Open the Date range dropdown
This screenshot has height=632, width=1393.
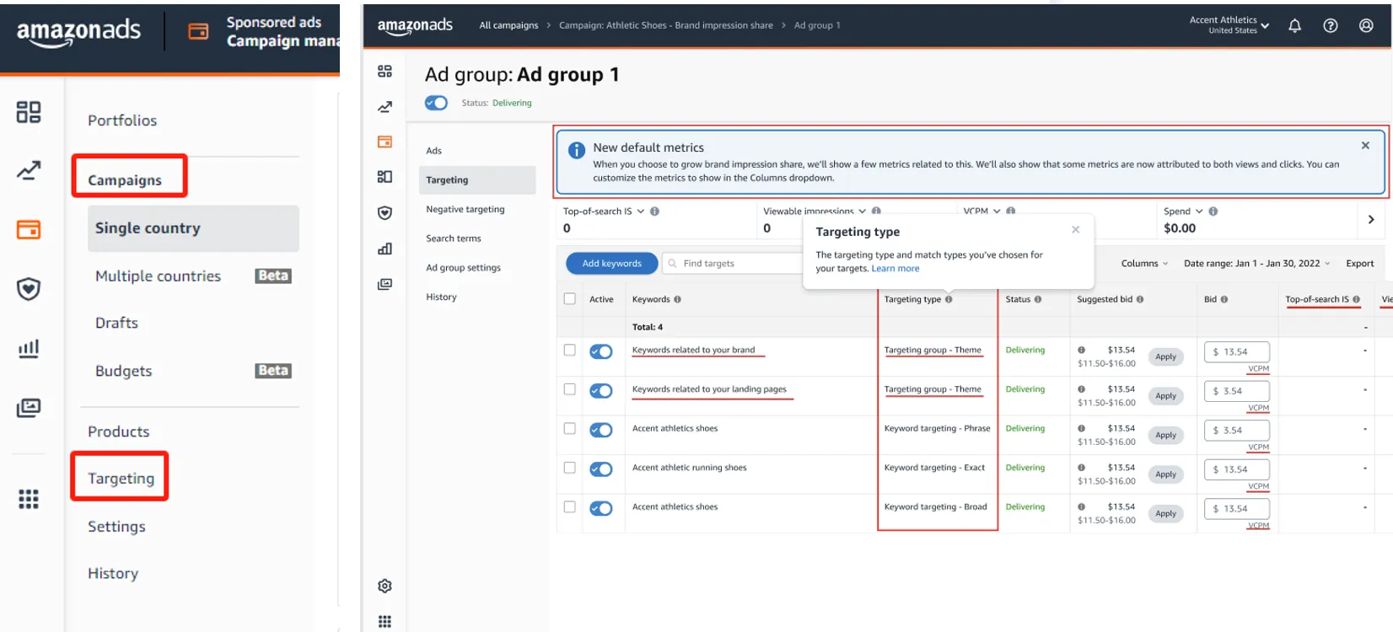(1256, 264)
